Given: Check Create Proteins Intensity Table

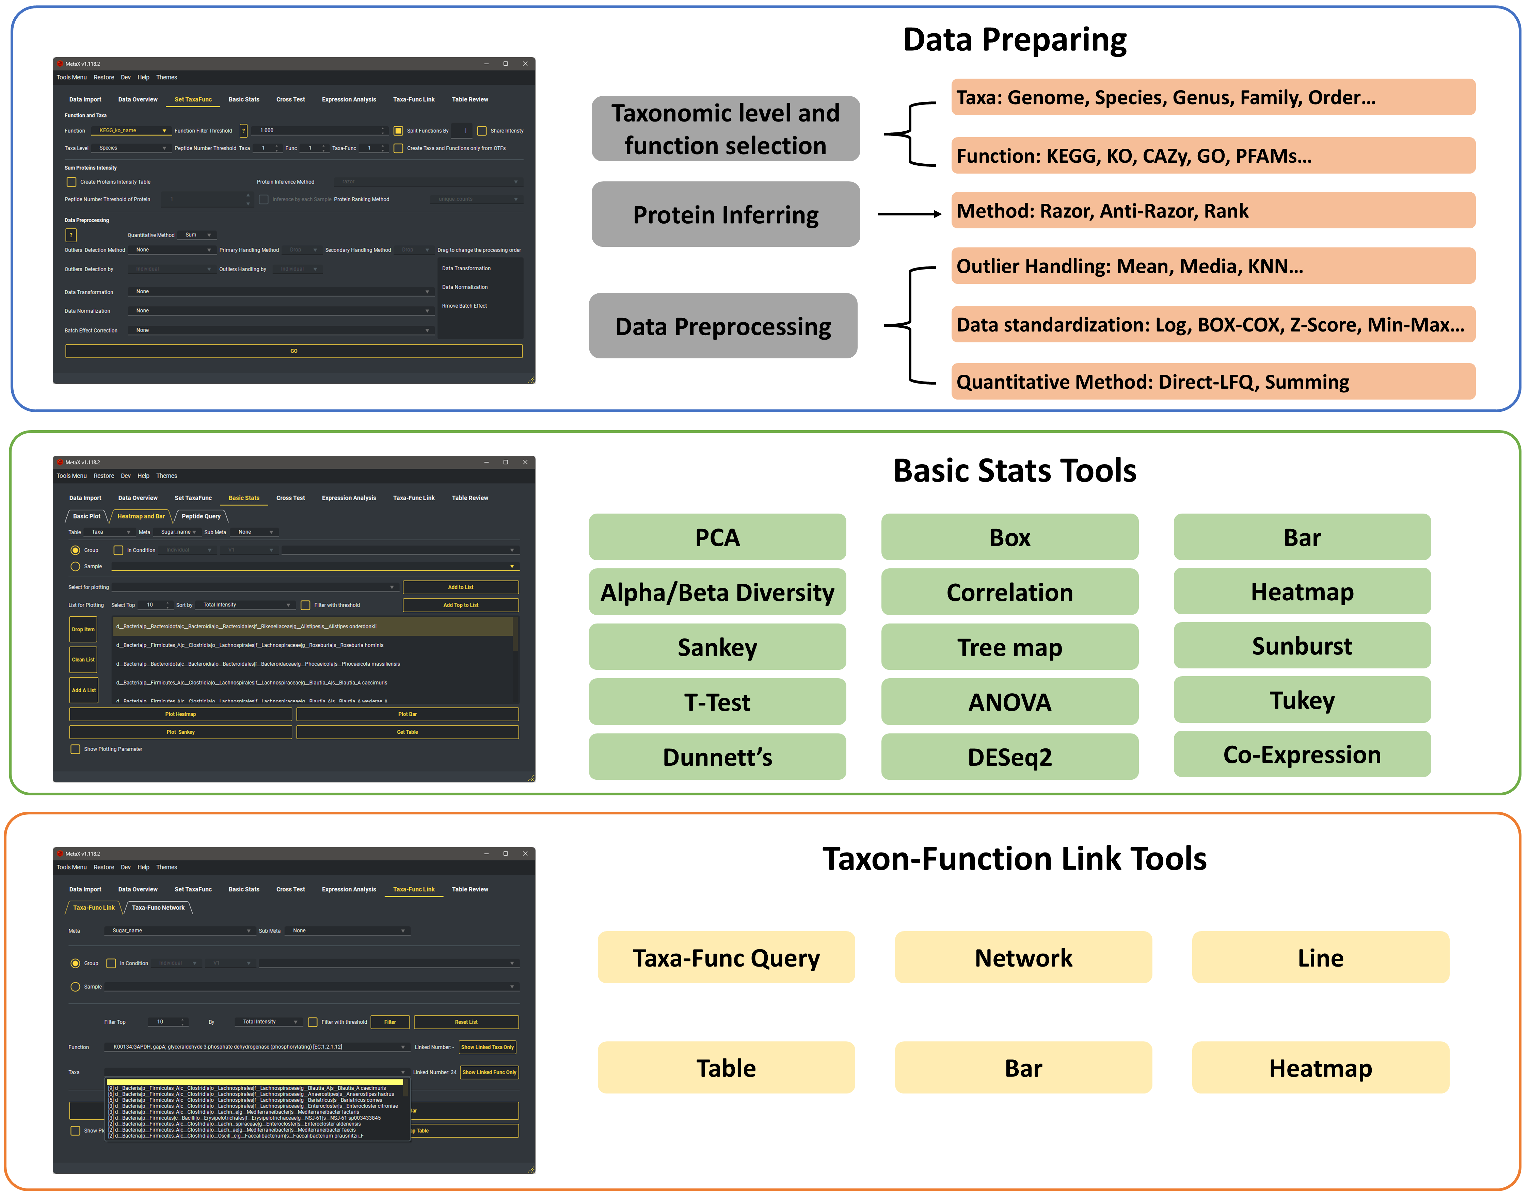Looking at the screenshot, I should (x=71, y=182).
